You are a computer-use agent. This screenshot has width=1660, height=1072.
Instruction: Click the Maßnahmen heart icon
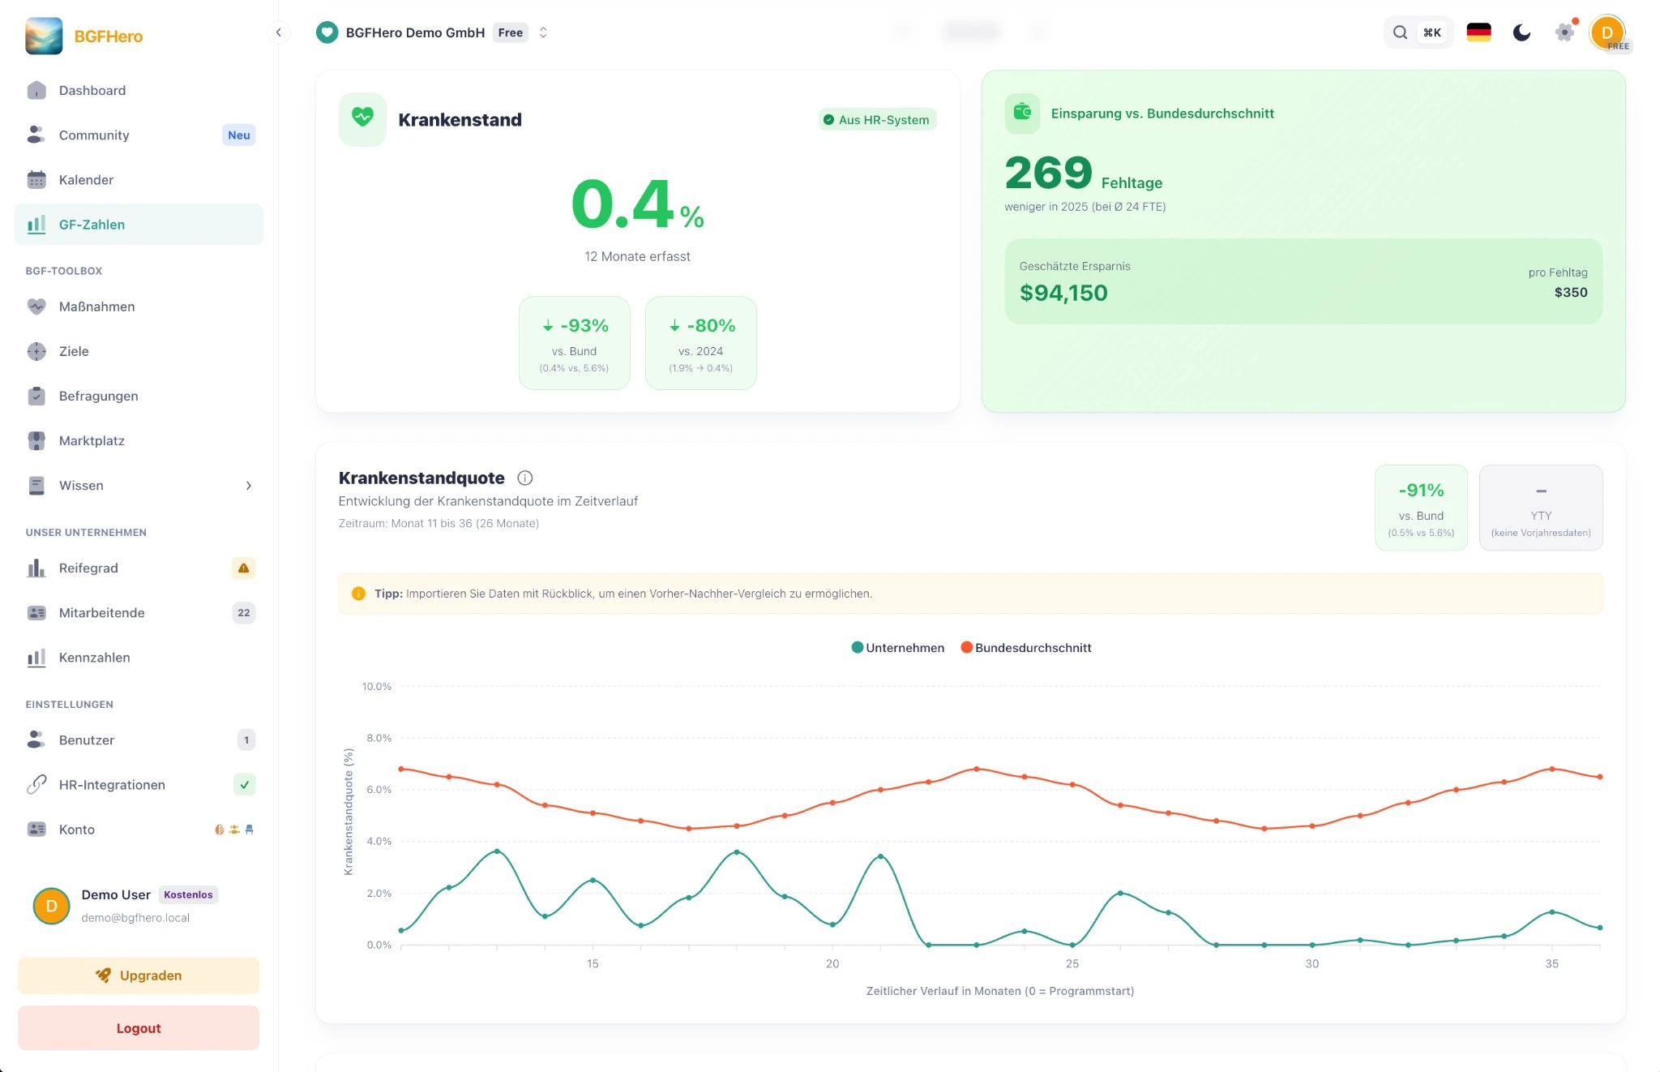pos(36,307)
